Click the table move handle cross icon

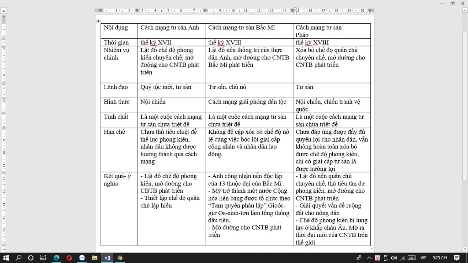point(99,21)
